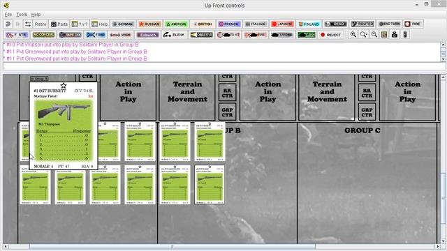Click the map vertical scrollbar thumb

(x=443, y=199)
